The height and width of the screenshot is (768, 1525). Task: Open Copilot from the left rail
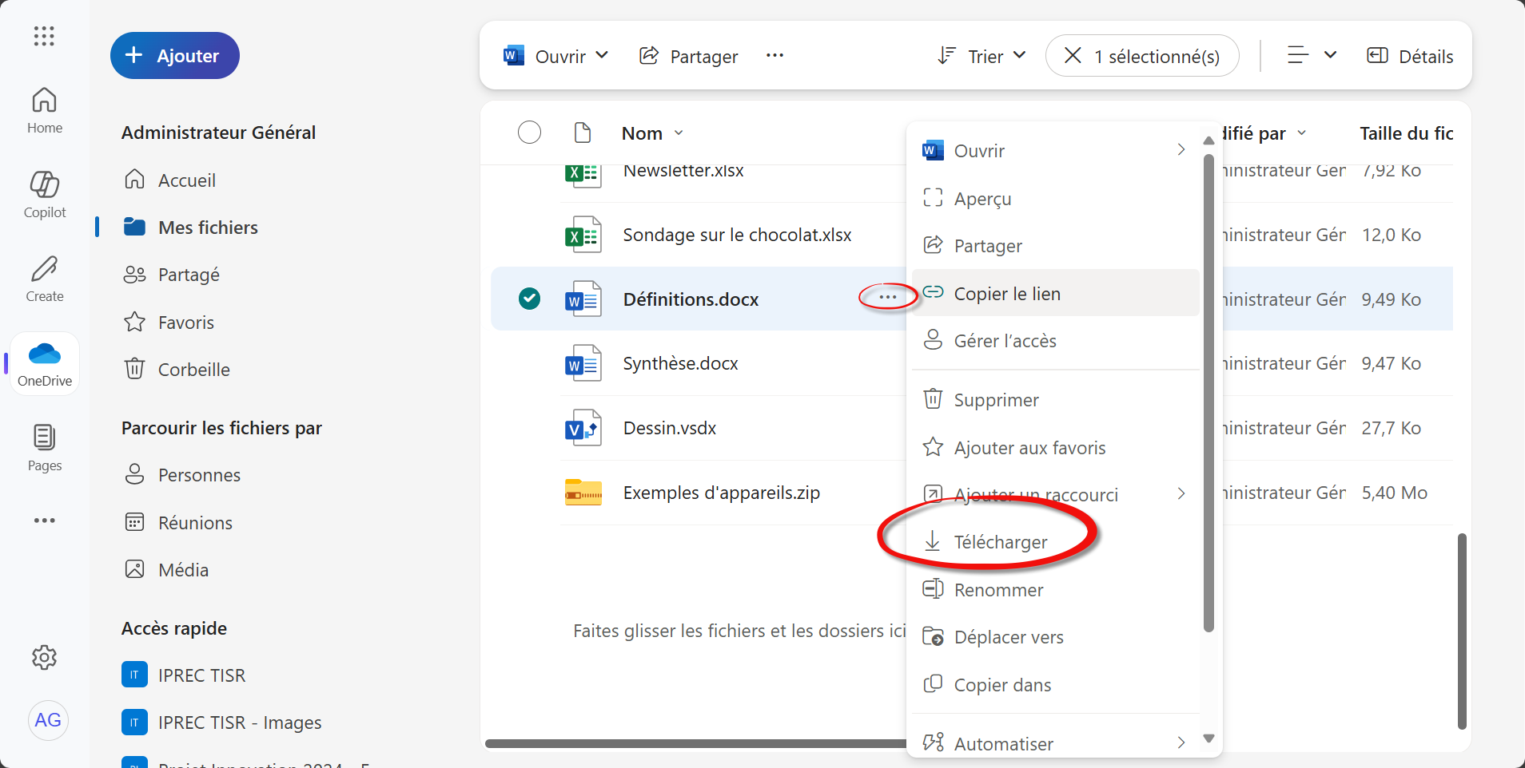tap(45, 194)
